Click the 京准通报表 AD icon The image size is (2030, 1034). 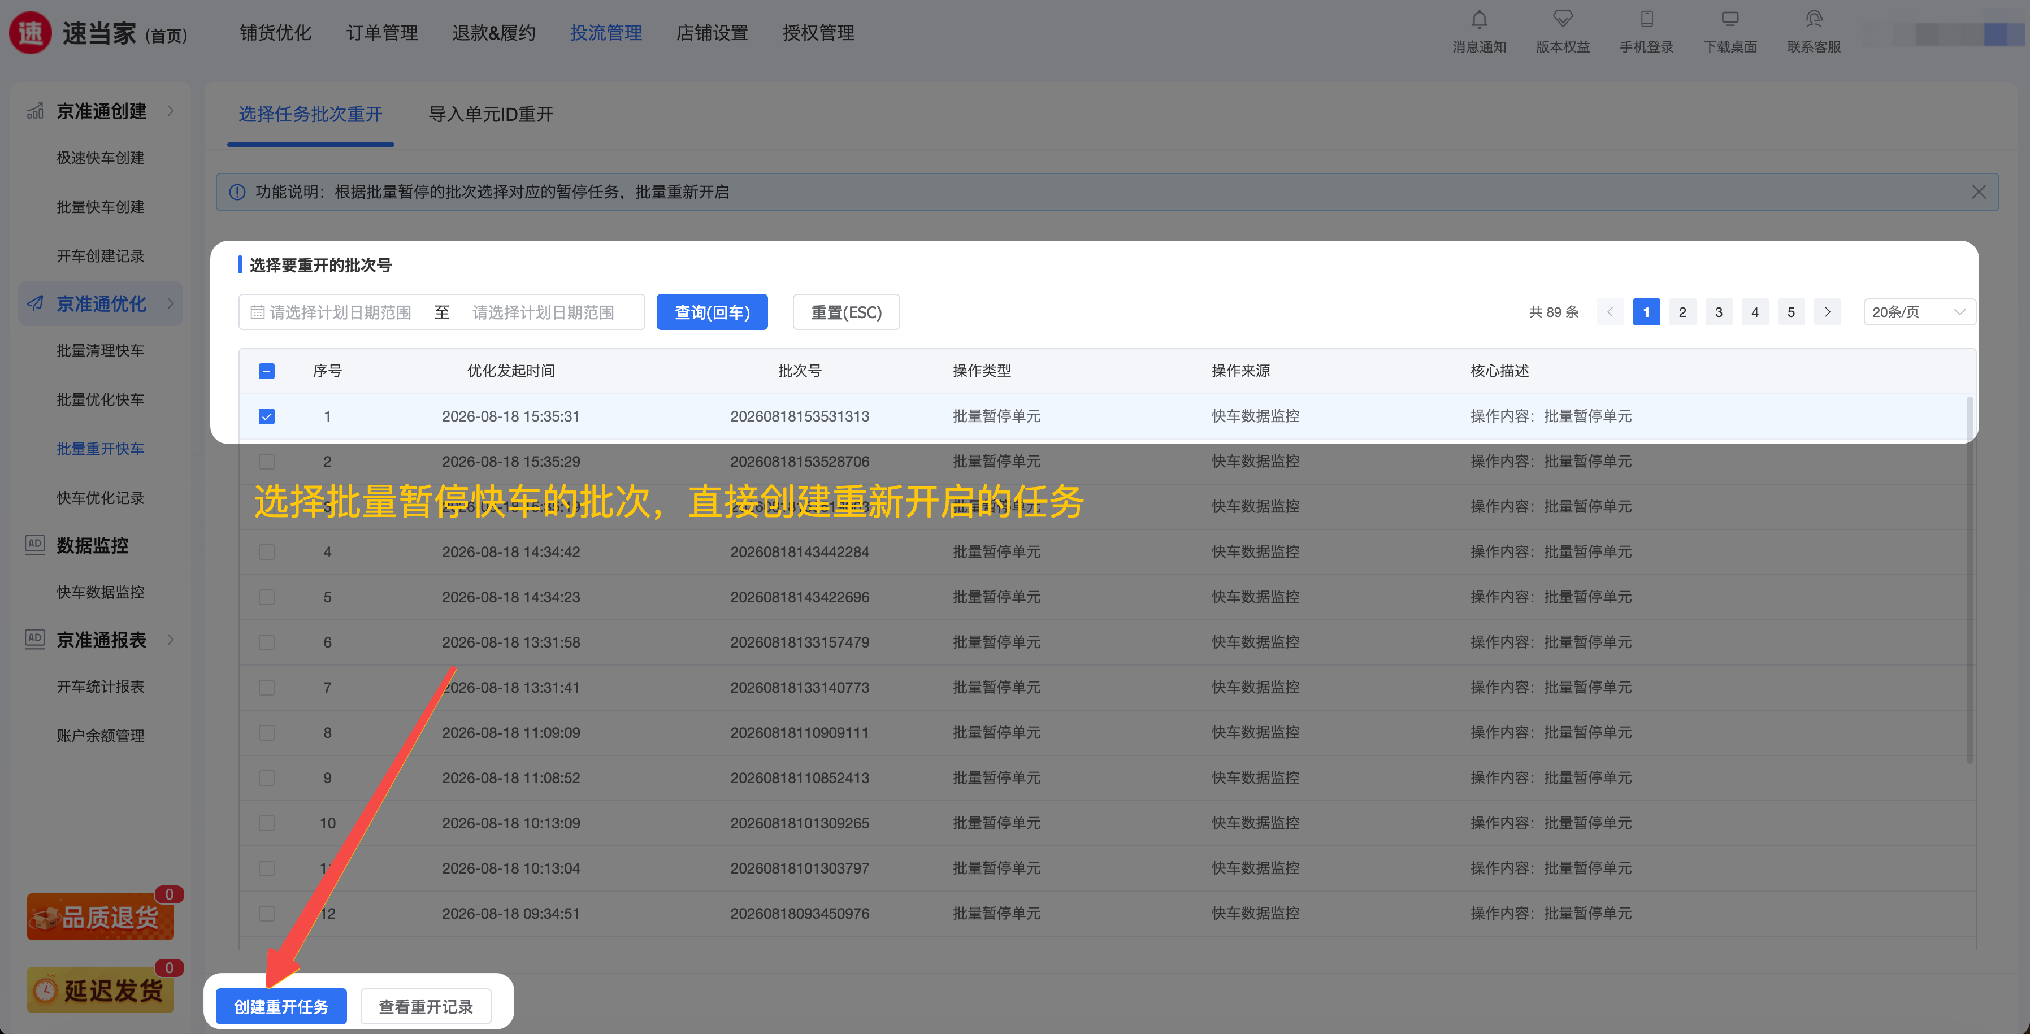click(36, 639)
